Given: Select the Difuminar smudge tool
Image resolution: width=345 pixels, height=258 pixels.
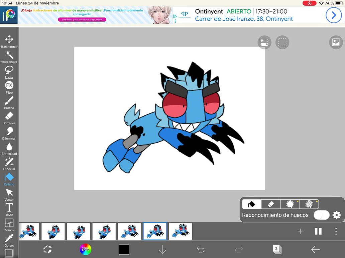Looking at the screenshot, I should 9,133.
